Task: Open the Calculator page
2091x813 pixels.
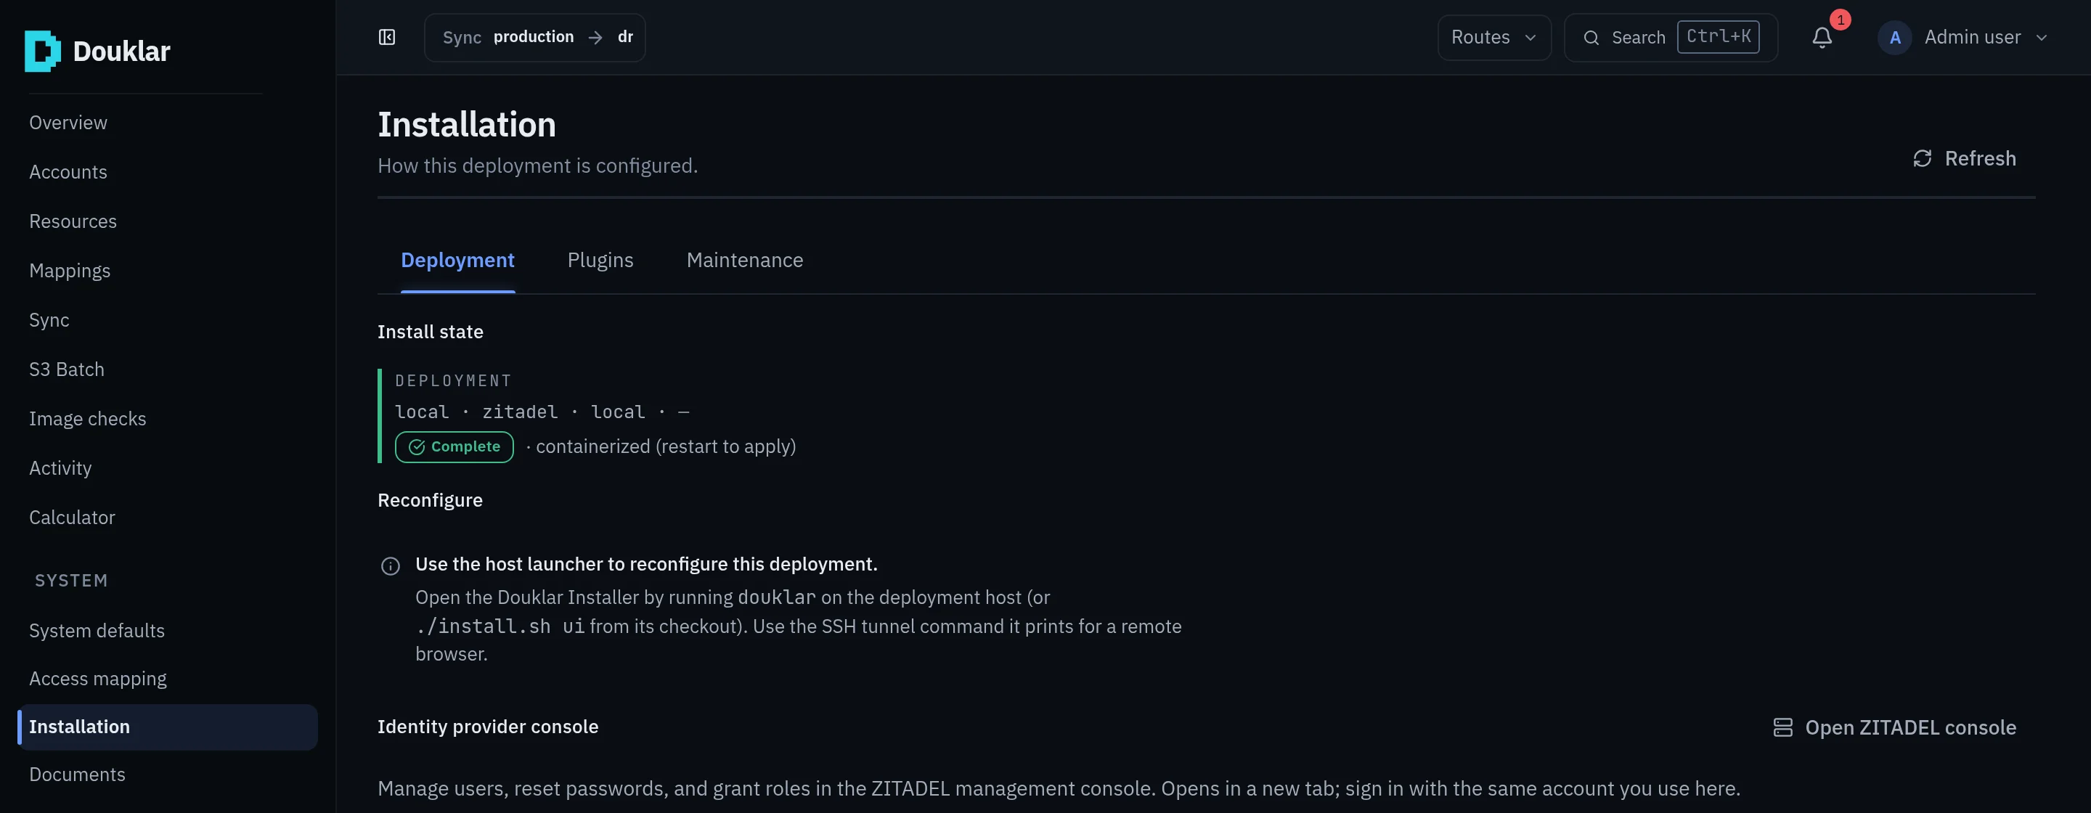Action: tap(73, 518)
